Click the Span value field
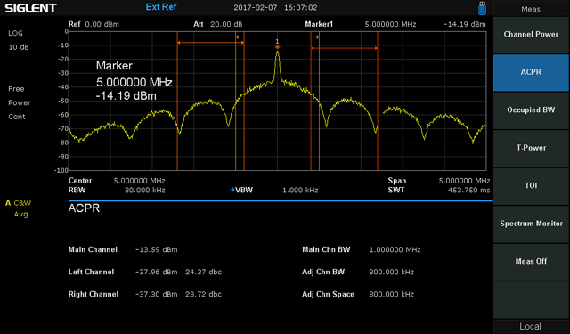The width and height of the screenshot is (570, 334). tap(464, 181)
